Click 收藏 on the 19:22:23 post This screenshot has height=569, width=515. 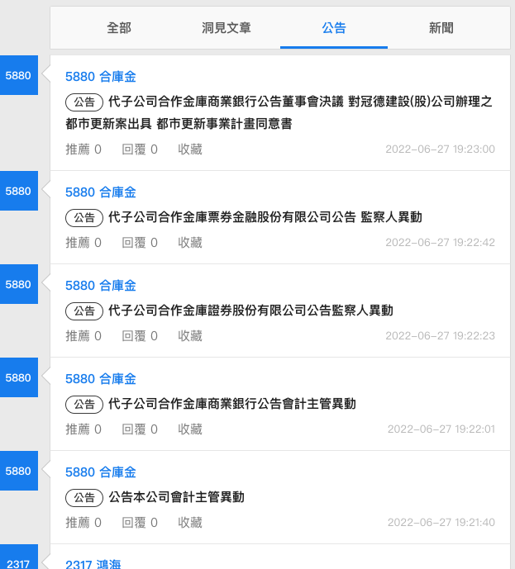[190, 335]
